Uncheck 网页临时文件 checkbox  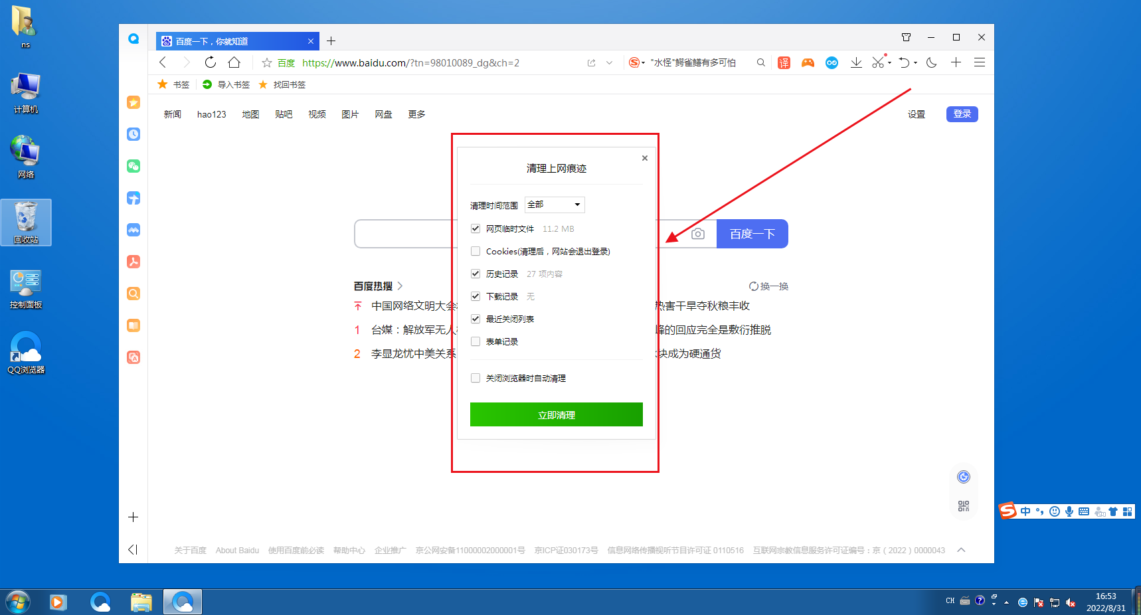pyautogui.click(x=476, y=228)
